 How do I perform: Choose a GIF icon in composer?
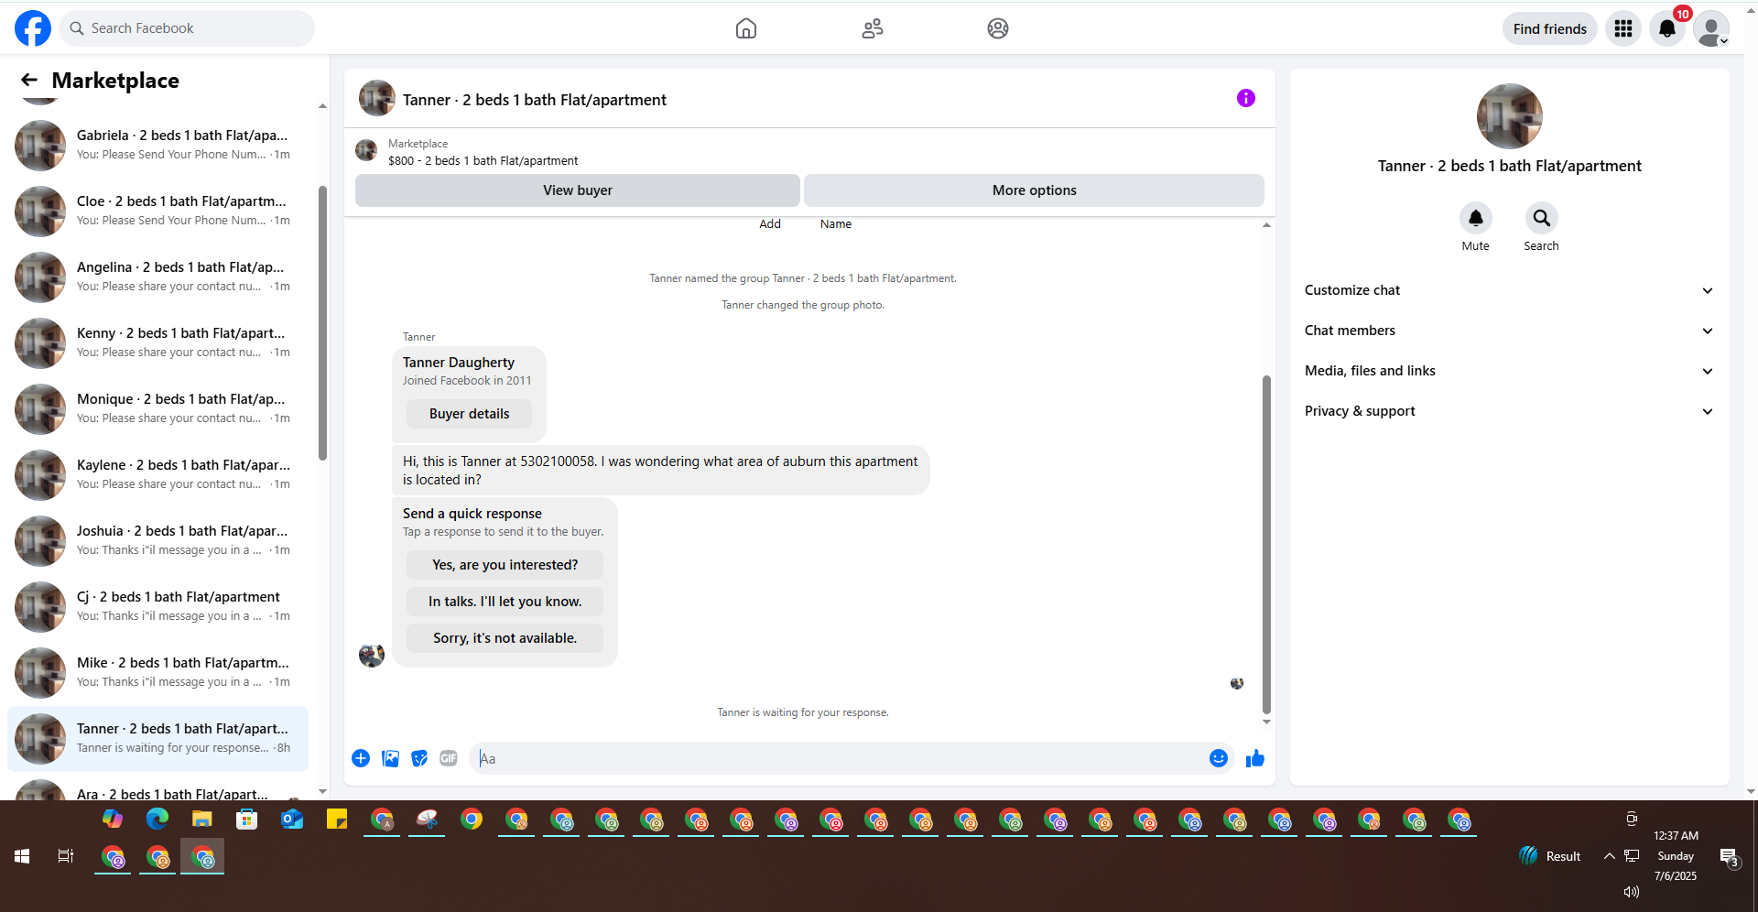pos(449,758)
